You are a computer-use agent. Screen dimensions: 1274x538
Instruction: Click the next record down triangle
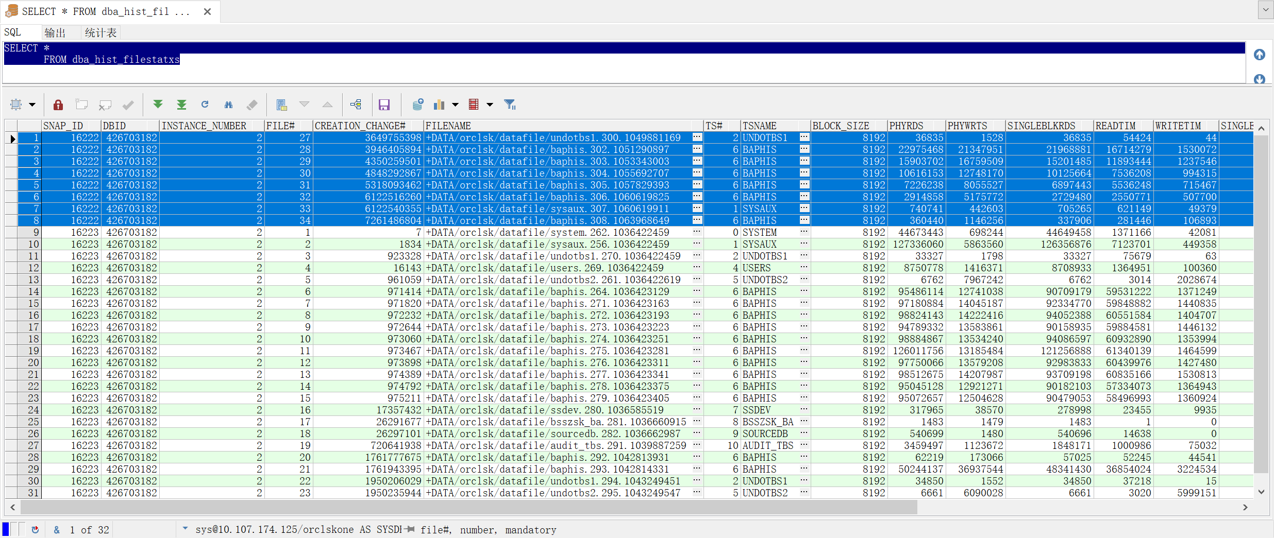[x=305, y=105]
